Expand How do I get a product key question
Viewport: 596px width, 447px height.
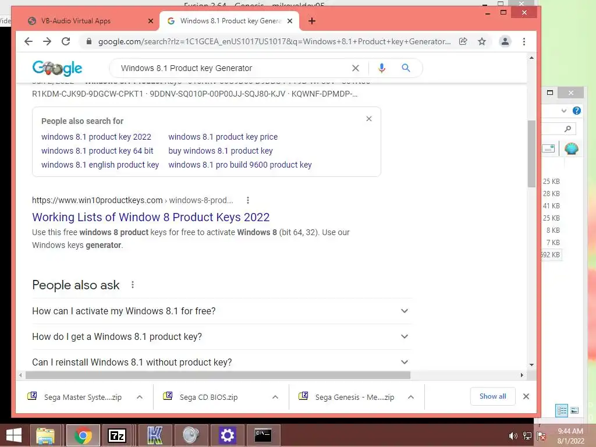221,336
